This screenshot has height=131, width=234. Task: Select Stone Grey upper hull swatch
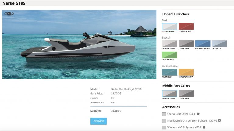[186, 44]
